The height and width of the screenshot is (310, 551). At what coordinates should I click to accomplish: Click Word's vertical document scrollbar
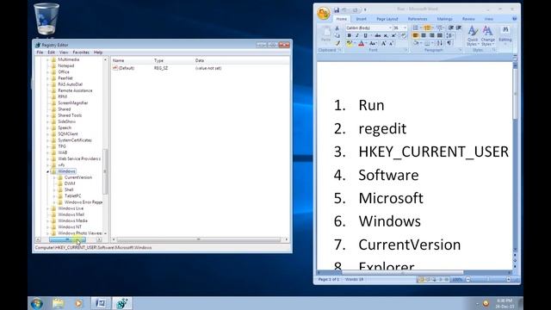pos(515,155)
